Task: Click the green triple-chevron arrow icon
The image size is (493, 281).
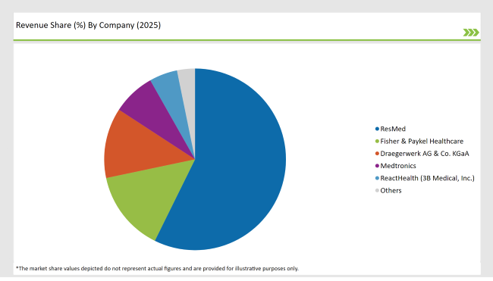Action: [471, 33]
